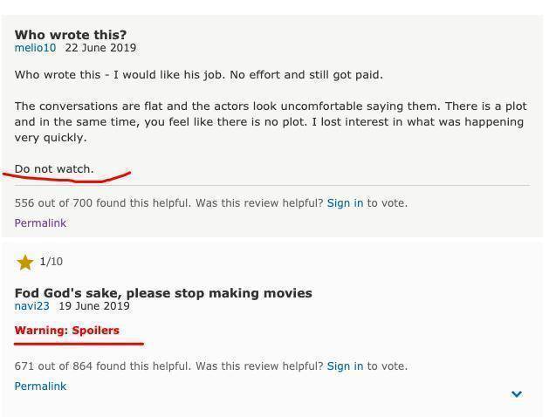Click the gold star rating icon
549x417 pixels.
click(x=24, y=262)
